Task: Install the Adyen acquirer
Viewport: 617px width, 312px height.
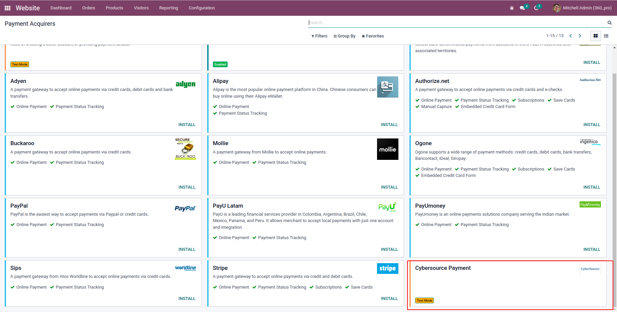Action: (187, 125)
